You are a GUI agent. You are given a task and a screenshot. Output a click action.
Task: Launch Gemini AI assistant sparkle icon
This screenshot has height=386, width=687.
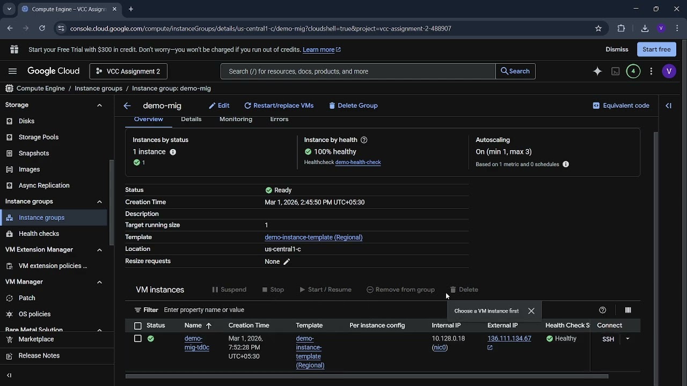tap(597, 71)
